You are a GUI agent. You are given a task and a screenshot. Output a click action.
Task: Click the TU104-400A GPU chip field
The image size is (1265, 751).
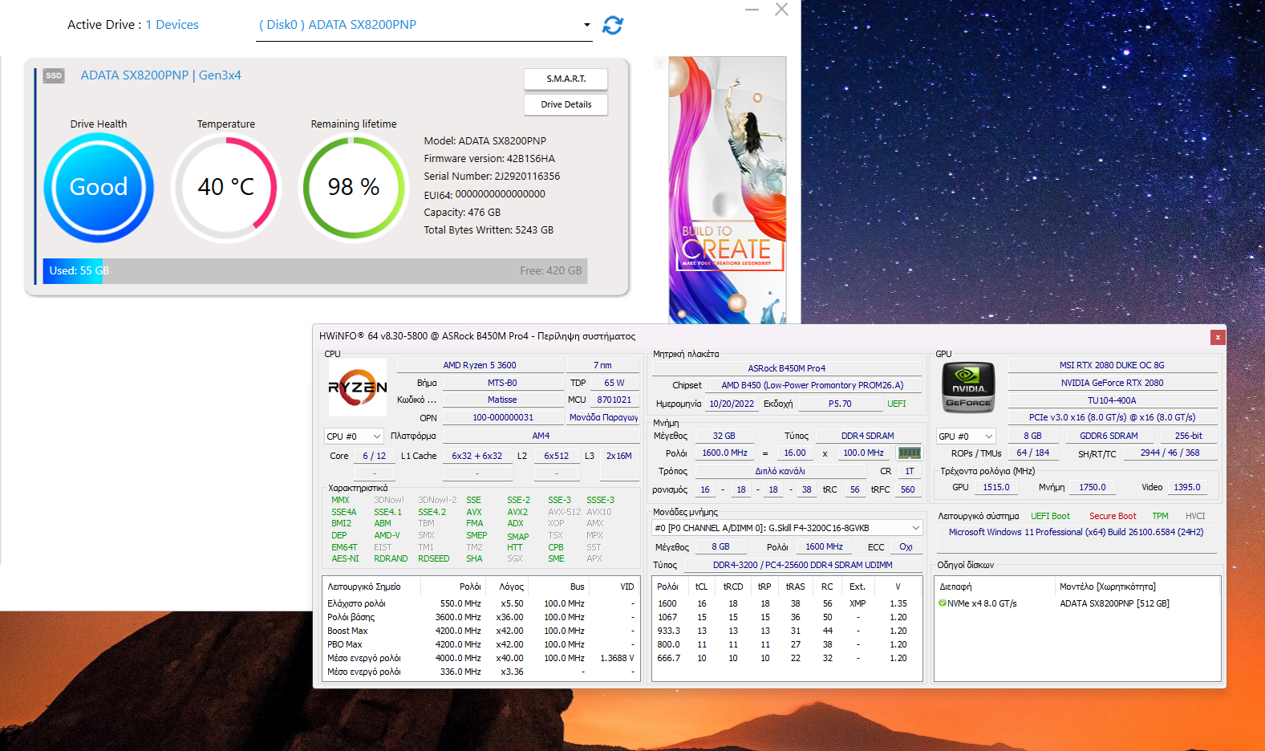[1112, 400]
